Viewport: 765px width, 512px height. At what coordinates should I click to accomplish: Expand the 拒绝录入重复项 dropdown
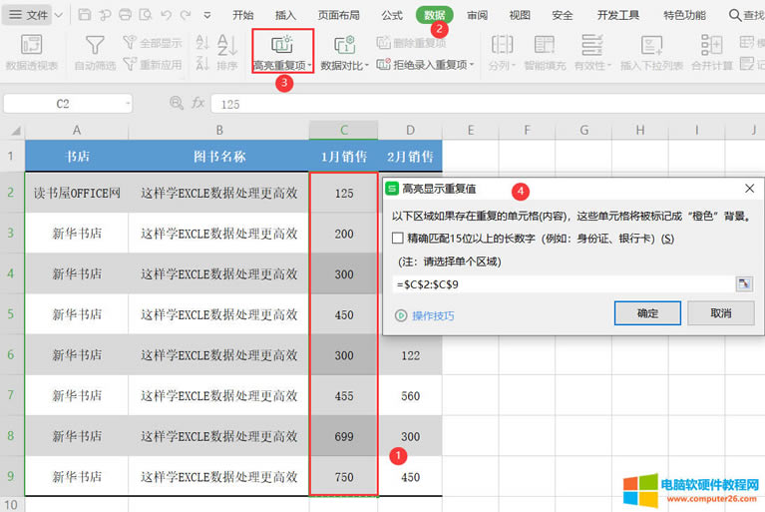pyautogui.click(x=472, y=65)
